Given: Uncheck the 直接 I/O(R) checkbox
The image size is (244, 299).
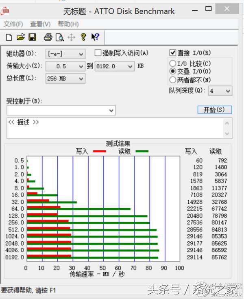Looking at the screenshot, I should tap(173, 52).
